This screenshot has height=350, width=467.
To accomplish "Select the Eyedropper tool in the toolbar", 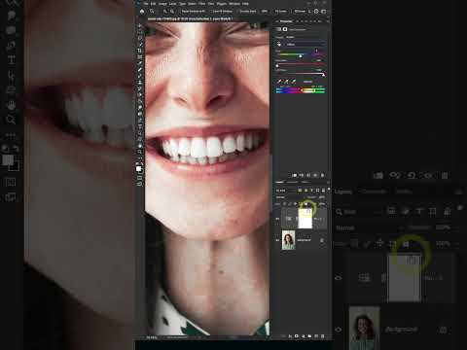I will click(140, 63).
